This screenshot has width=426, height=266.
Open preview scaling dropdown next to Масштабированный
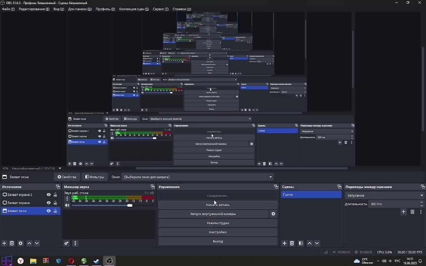pyautogui.click(x=60, y=168)
